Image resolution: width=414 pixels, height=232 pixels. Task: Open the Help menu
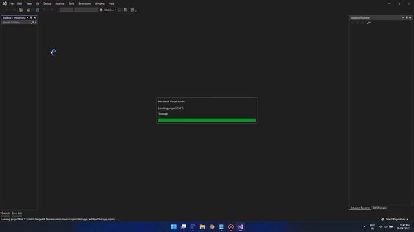(111, 3)
